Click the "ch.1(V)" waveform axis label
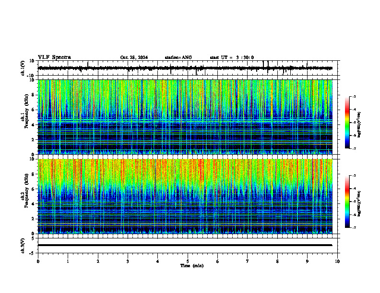Image resolution: width=380 pixels, height=293 pixels. 23,68
